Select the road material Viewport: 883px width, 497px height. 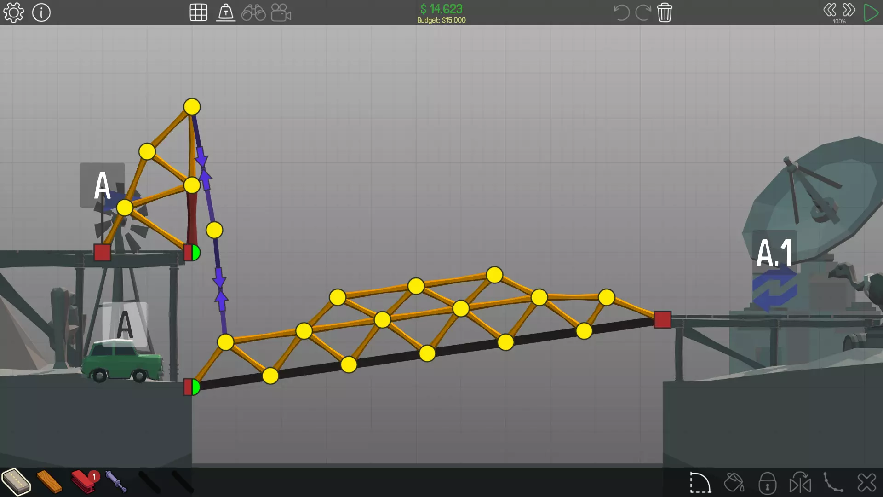tap(16, 482)
